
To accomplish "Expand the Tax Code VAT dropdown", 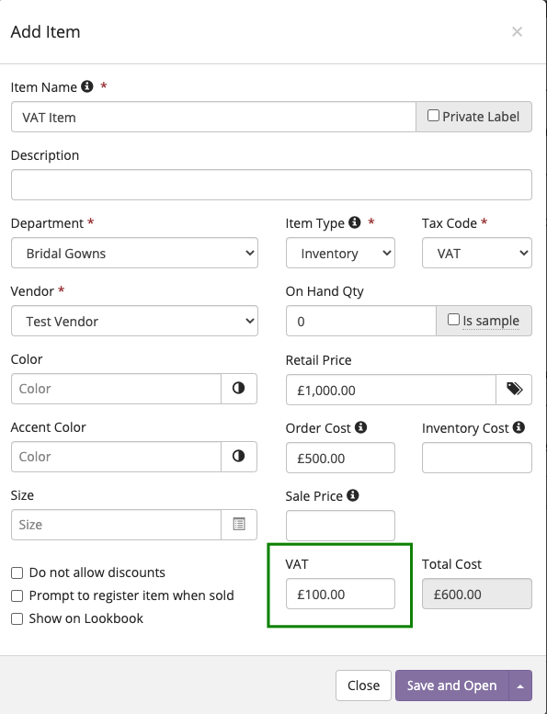I will coord(477,253).
